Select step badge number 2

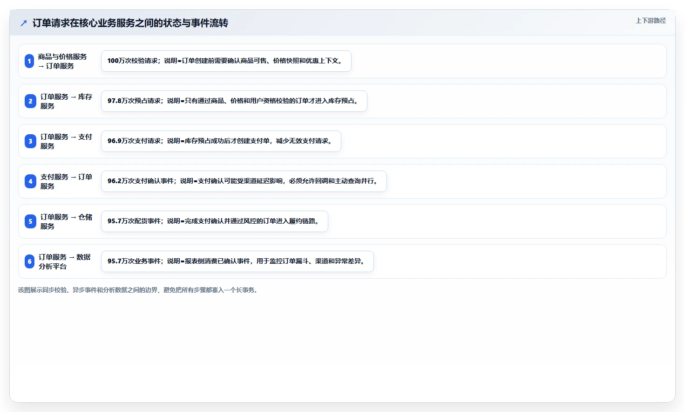pyautogui.click(x=30, y=101)
